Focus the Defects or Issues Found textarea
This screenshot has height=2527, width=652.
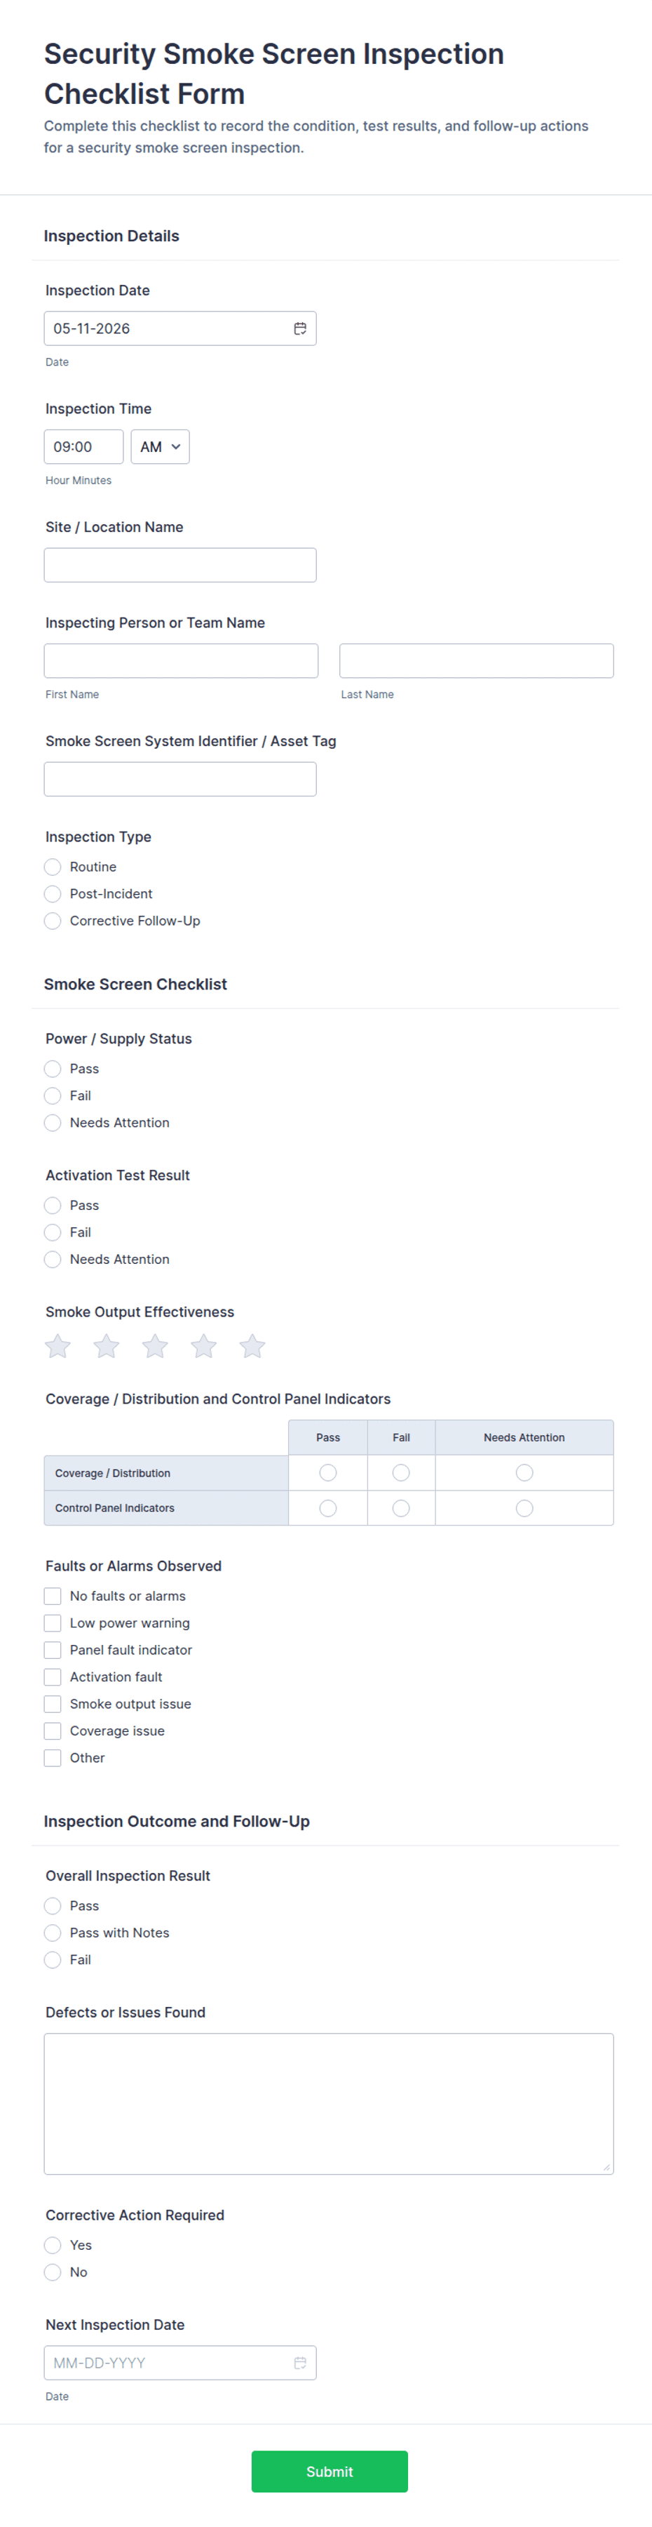click(x=328, y=2103)
